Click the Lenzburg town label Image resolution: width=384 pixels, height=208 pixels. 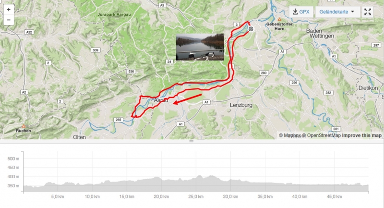(241, 105)
